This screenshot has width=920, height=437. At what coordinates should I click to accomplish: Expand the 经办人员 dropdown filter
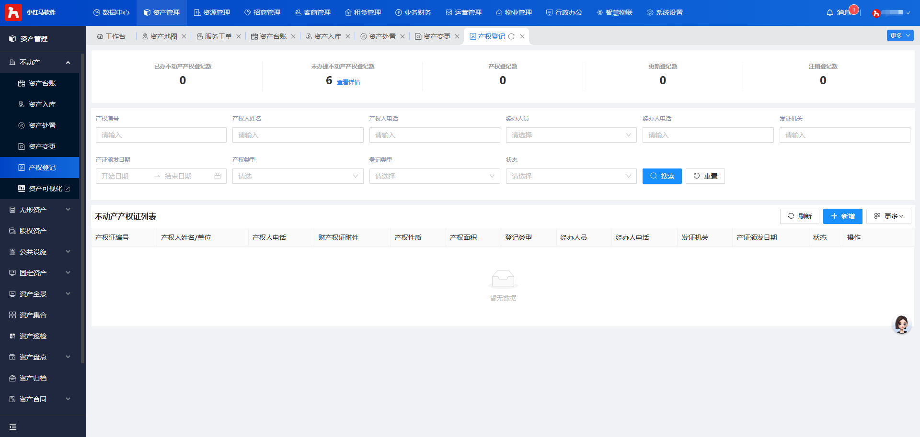(571, 135)
